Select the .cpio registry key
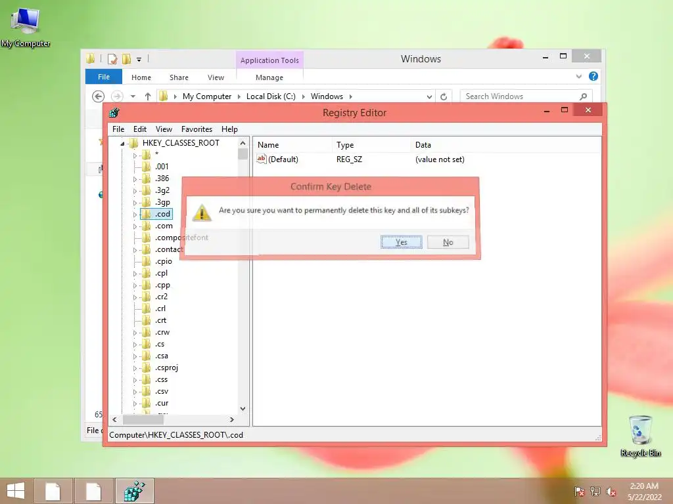673x504 pixels. pos(164,261)
